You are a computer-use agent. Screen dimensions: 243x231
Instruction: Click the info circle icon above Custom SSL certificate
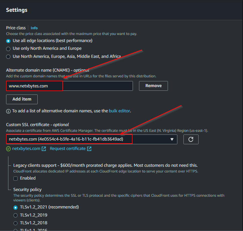(8, 111)
